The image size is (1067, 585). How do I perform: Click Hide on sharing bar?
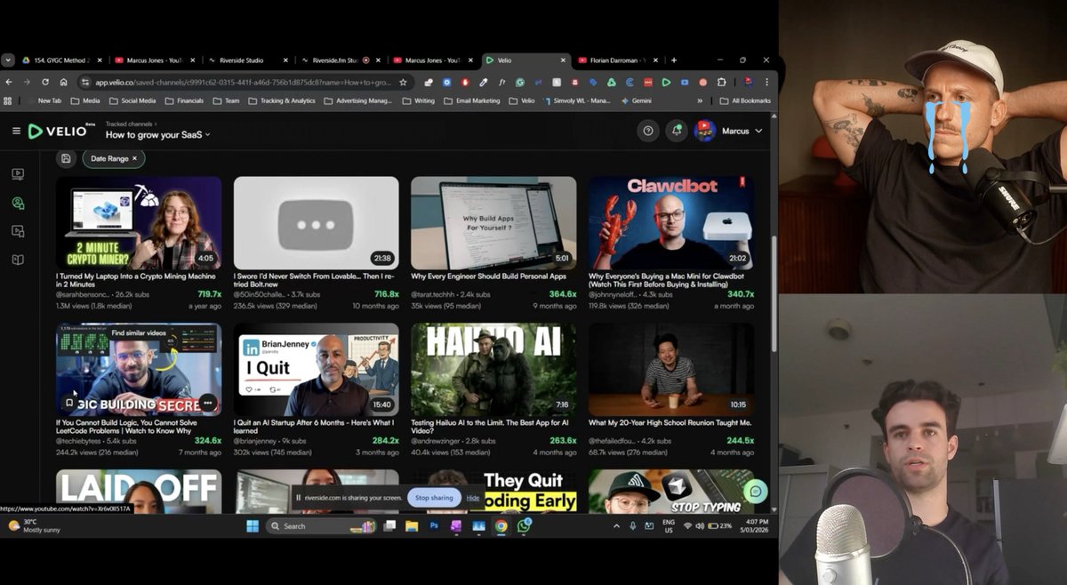[473, 498]
